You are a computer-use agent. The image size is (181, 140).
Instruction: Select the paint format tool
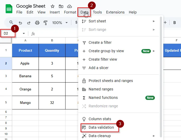(45, 23)
